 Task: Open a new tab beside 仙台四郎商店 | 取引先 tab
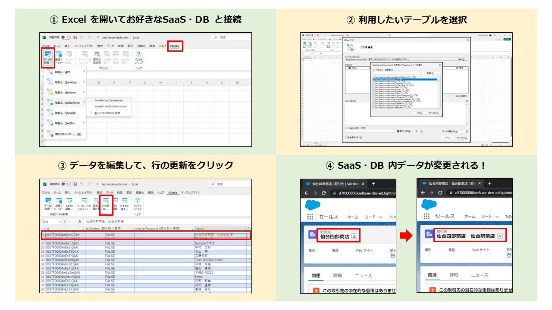[x=373, y=183]
